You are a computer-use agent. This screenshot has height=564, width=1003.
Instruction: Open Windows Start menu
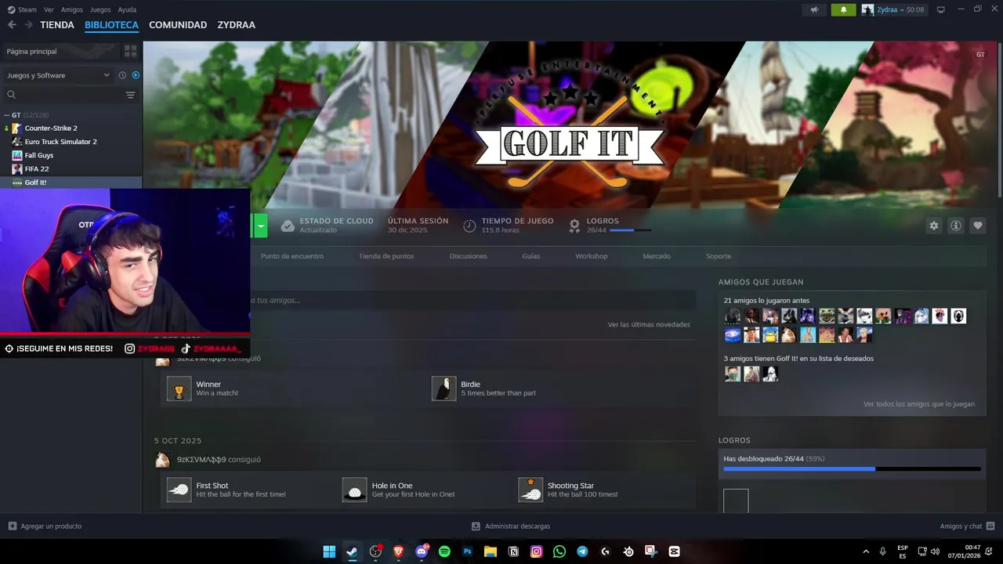pos(329,551)
